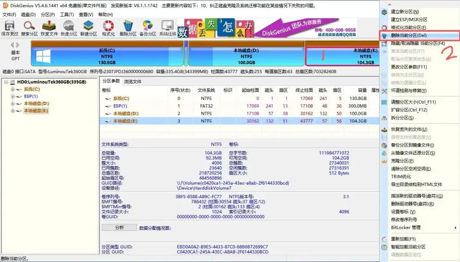460x262 pixels.
Task: Expand 本地磁盘(E:) tree node
Action: coord(13,111)
